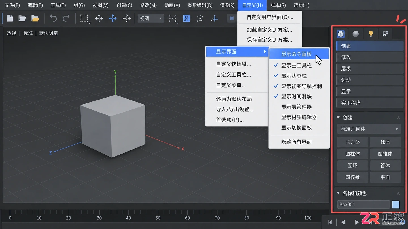Viewport: 408px width, 229px height.
Task: Enable 显示命令面板 in the submenu
Action: (299, 54)
